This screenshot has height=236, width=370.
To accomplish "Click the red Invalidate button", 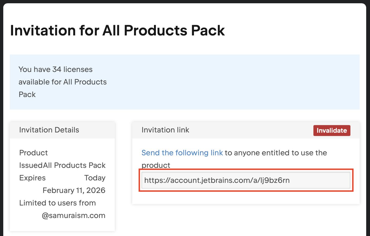I will point(332,131).
